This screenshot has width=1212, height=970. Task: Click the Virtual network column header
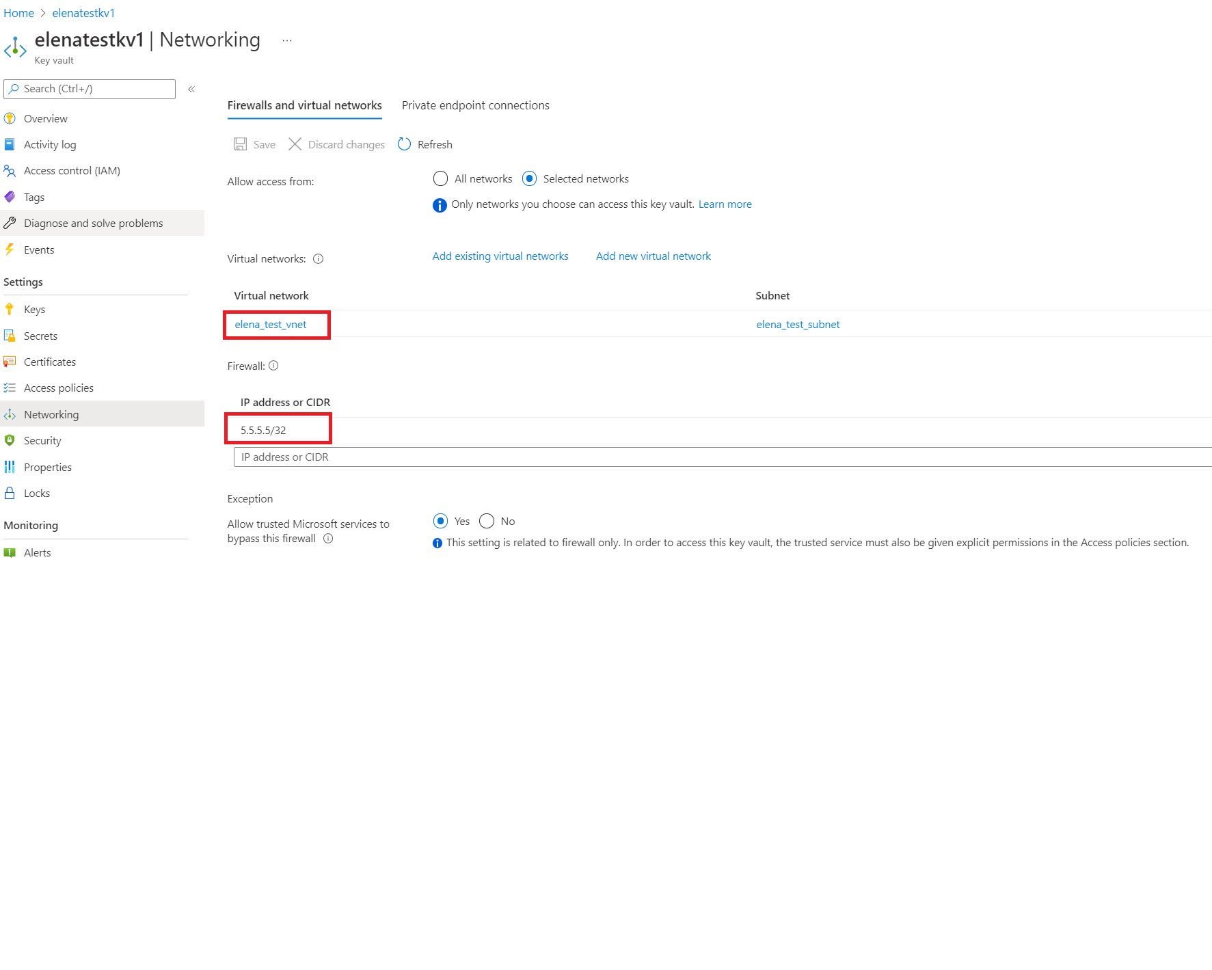(271, 295)
